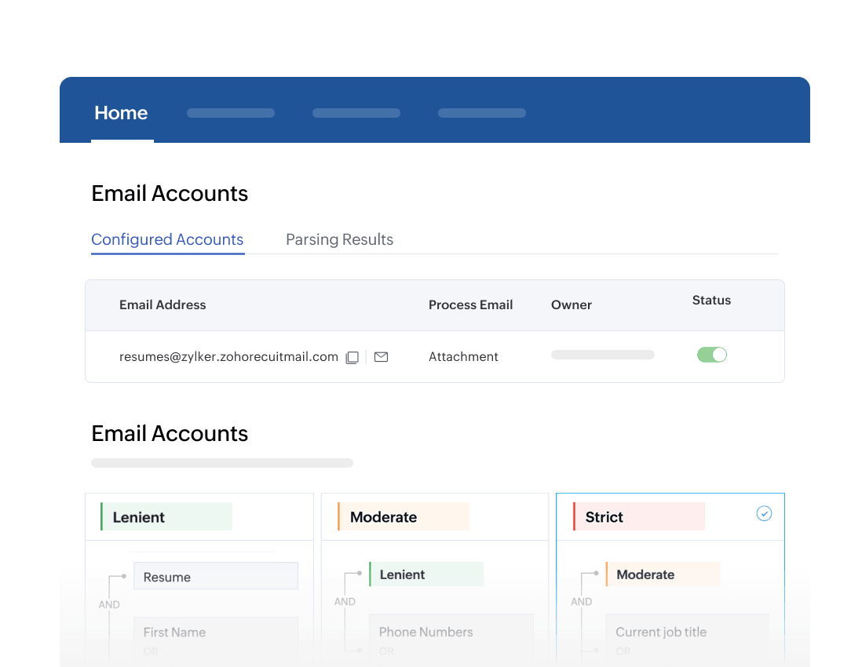Click resumes@zylker.zohorecuitmail.com address
Screen dimensions: 851x667
click(228, 357)
